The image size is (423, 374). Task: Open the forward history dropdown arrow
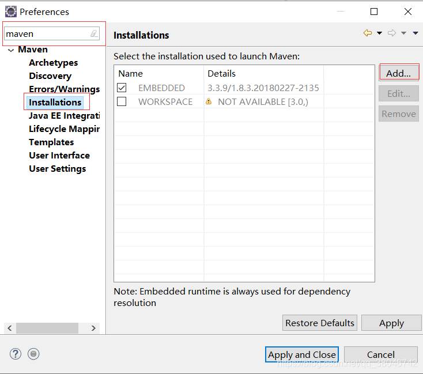click(403, 33)
